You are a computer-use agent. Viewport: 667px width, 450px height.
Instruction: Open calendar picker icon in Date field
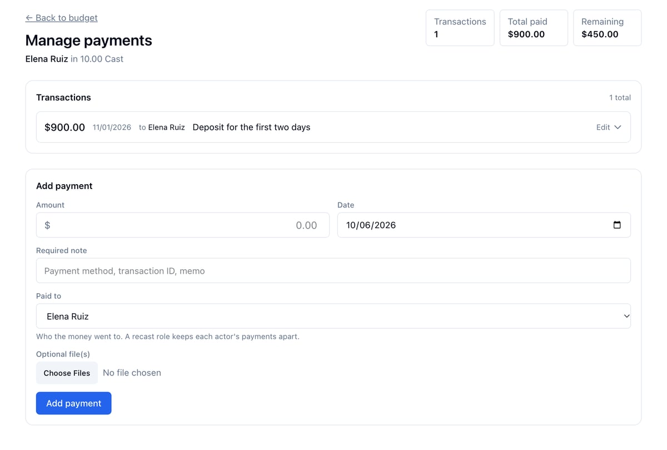[617, 225]
